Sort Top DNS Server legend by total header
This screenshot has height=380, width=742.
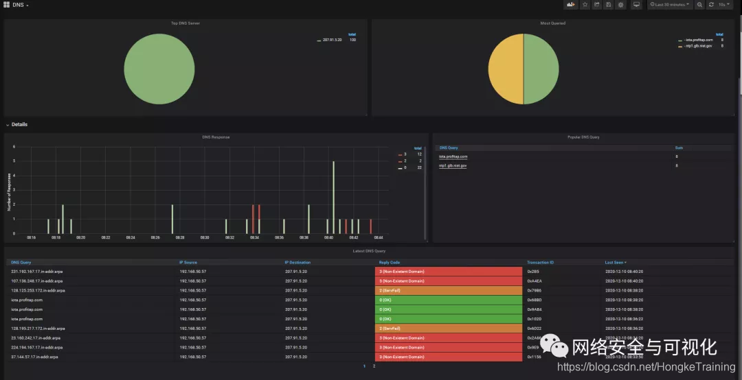point(352,34)
